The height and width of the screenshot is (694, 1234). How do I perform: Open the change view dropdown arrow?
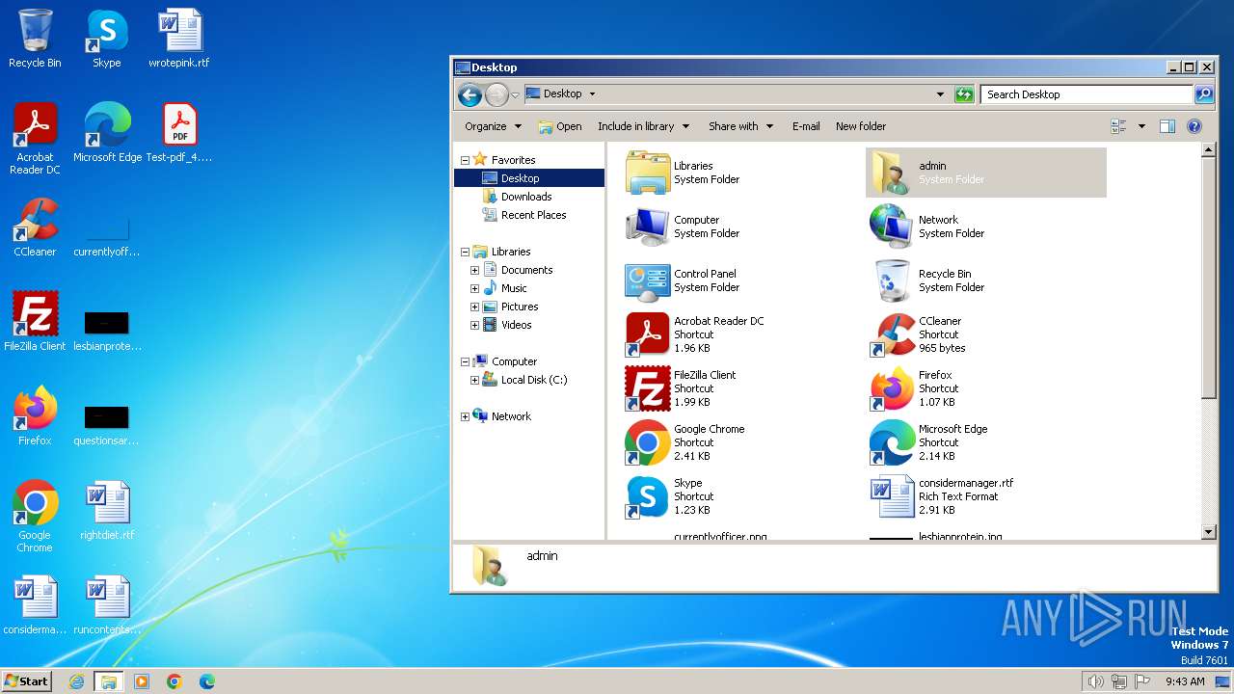(x=1141, y=126)
